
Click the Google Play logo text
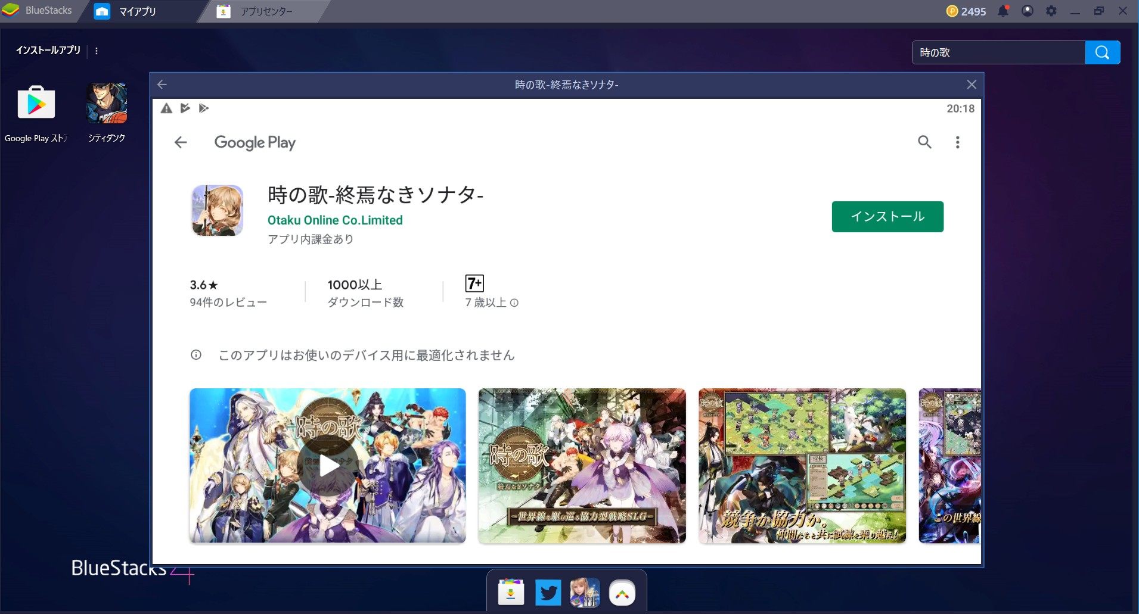point(255,143)
